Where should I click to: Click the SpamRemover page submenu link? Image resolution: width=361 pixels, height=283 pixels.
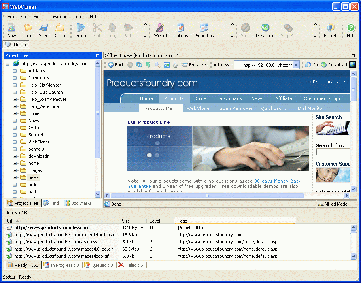[x=236, y=108]
